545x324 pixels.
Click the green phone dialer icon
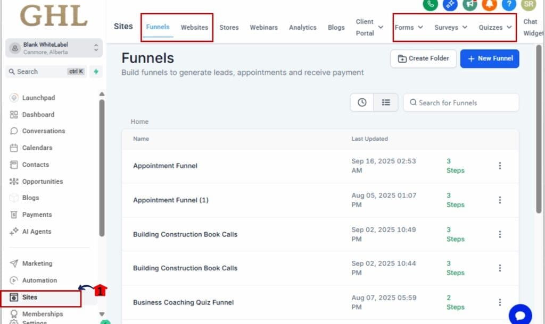coord(430,4)
